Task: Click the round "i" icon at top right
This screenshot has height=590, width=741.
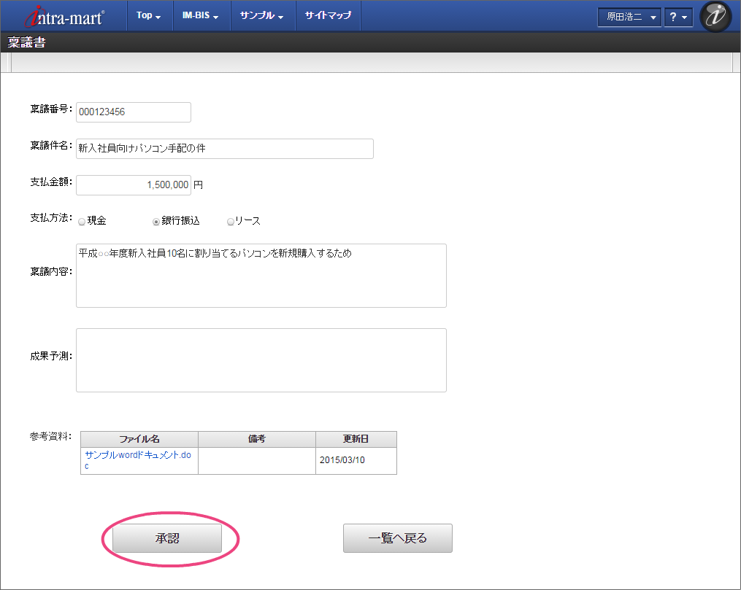Action: [715, 17]
